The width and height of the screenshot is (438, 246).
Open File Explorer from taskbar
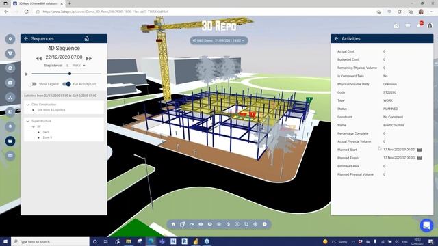pyautogui.click(x=129, y=241)
